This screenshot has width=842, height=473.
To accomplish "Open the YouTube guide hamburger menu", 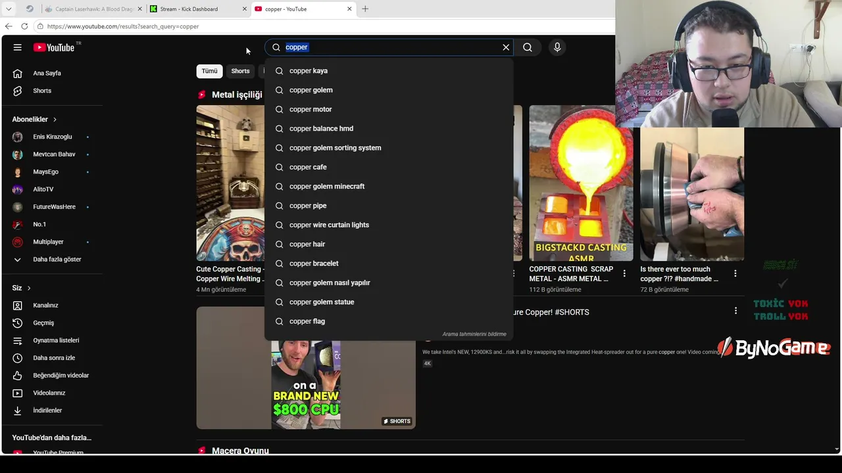I will point(18,47).
